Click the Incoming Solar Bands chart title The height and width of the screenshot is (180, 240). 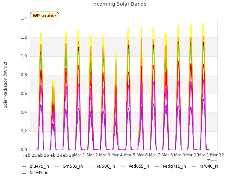click(119, 4)
